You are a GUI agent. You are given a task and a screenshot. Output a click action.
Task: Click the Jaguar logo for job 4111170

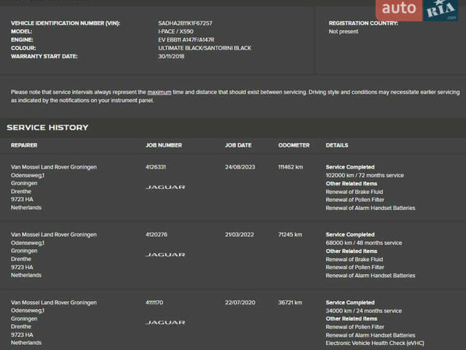click(165, 322)
